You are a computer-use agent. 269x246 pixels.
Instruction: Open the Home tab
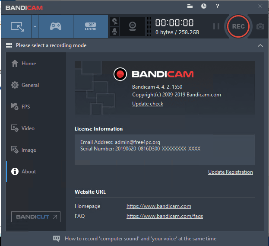point(28,64)
